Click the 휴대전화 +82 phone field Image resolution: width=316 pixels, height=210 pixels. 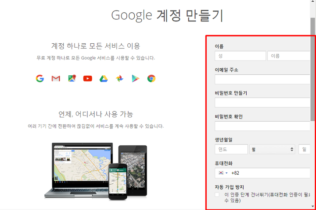[x=262, y=173]
